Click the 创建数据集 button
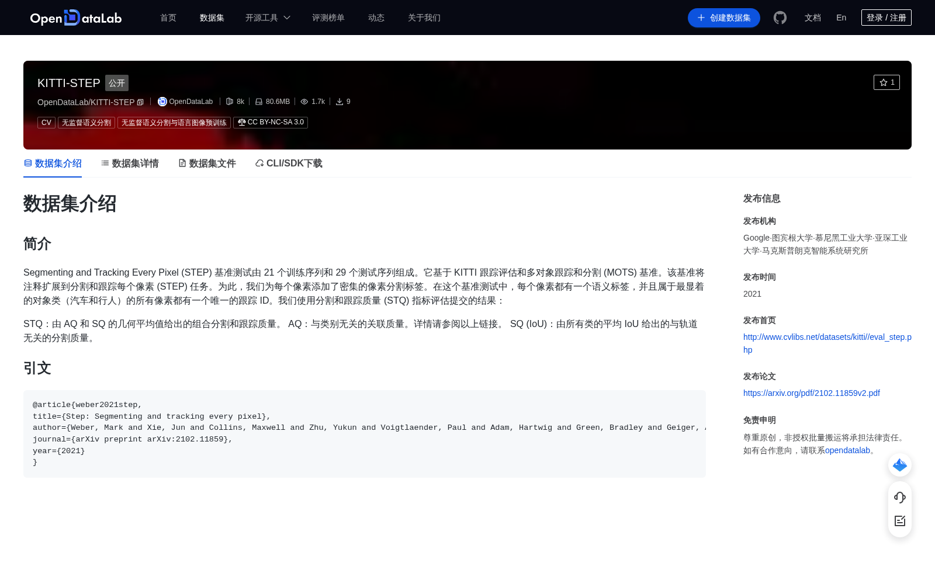Image resolution: width=935 pixels, height=584 pixels. coord(724,18)
